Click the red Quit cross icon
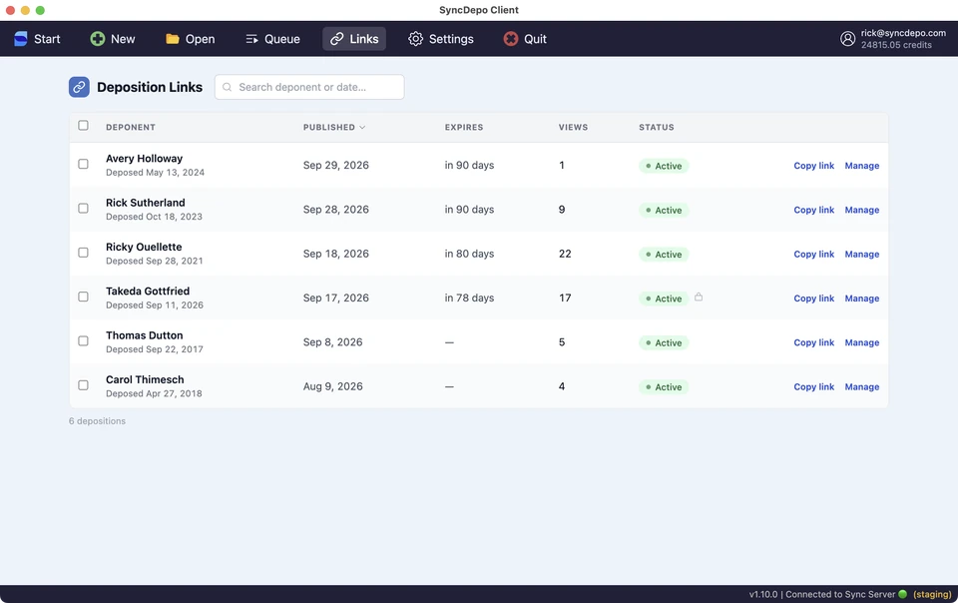This screenshot has width=958, height=603. (511, 39)
